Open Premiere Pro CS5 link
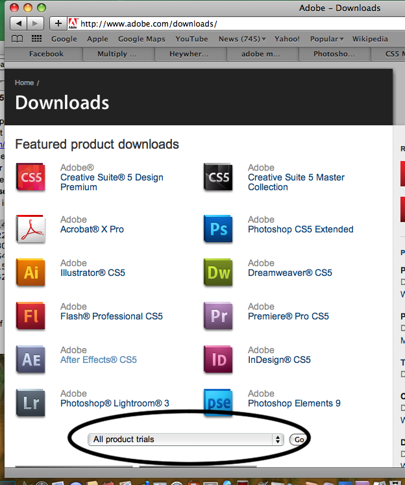This screenshot has width=405, height=485. [288, 316]
